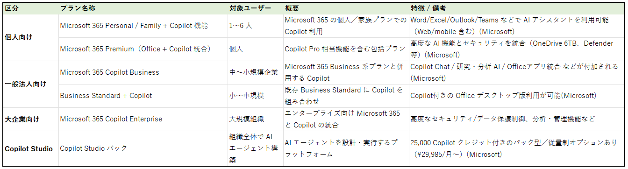Viewport: 628px width, 169px height.
Task: Select the Copilot Studio category cell
Action: [x=30, y=148]
